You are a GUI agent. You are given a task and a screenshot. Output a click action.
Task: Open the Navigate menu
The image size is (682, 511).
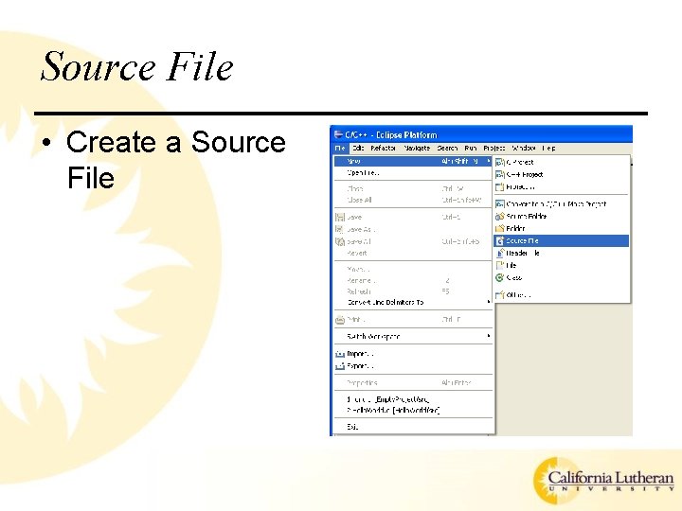pos(417,149)
